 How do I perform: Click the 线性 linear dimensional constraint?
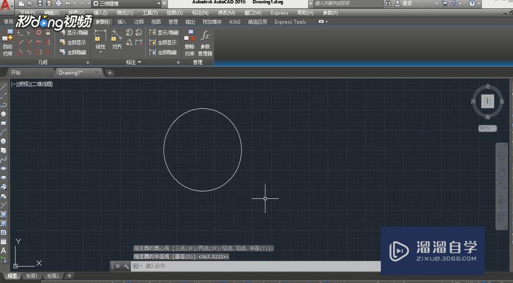[100, 39]
